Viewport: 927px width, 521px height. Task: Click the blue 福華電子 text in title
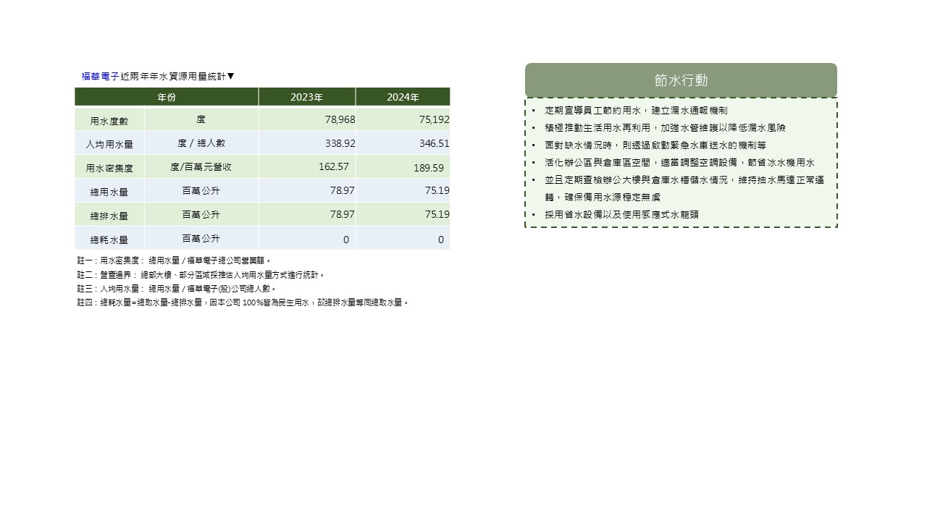[100, 76]
